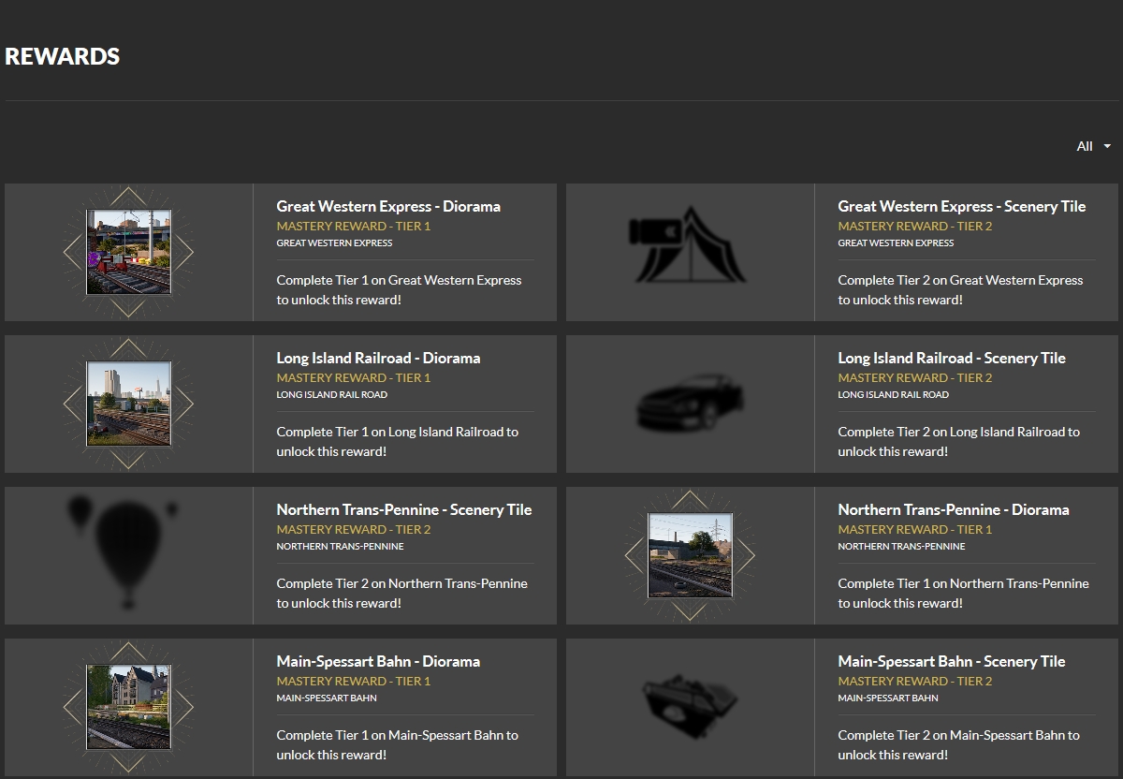1123x779 pixels.
Task: Click GREAT WESTERN EXPRESS route label in Diorama card
Action: [334, 243]
